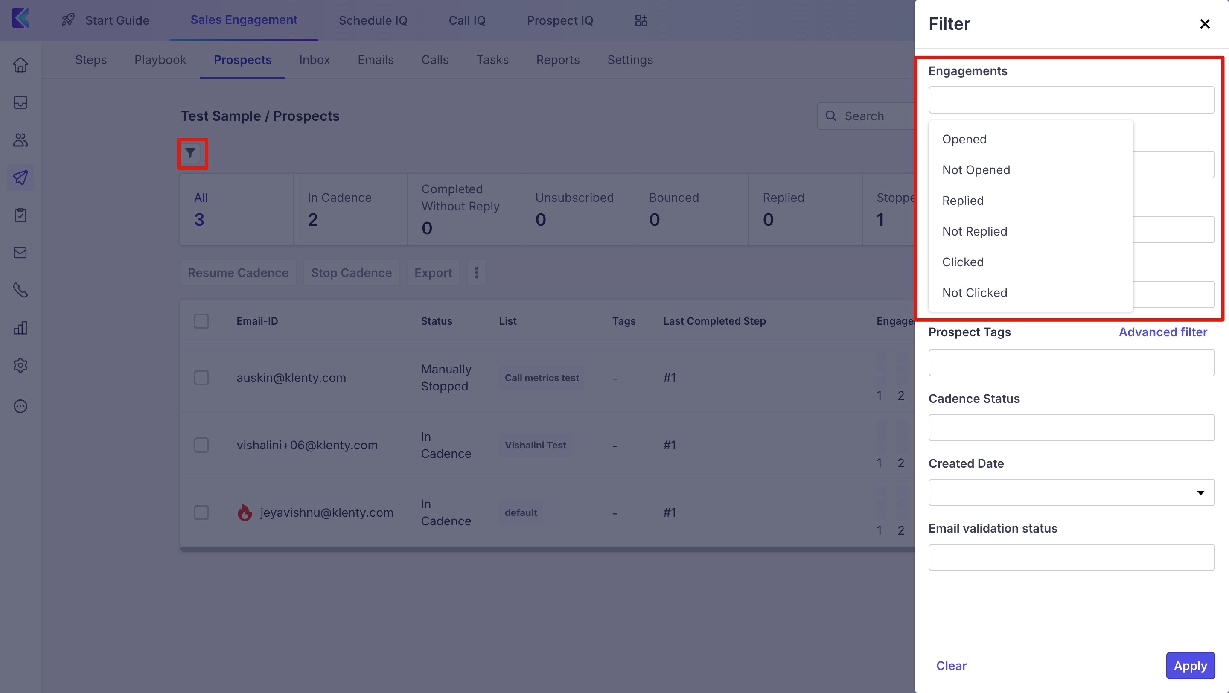
Task: Click the Email validation status field
Action: (x=1071, y=557)
